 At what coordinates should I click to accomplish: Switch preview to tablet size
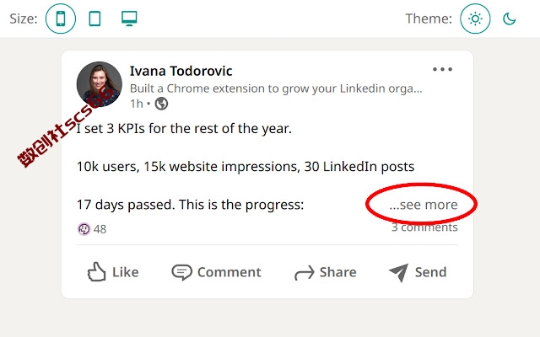[x=94, y=19]
